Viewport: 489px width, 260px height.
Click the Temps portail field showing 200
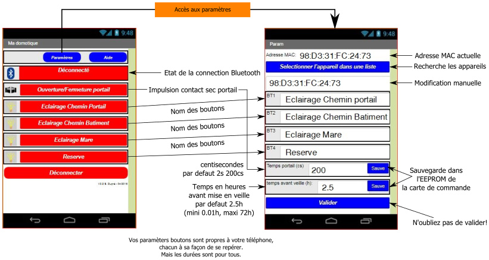tap(337, 170)
